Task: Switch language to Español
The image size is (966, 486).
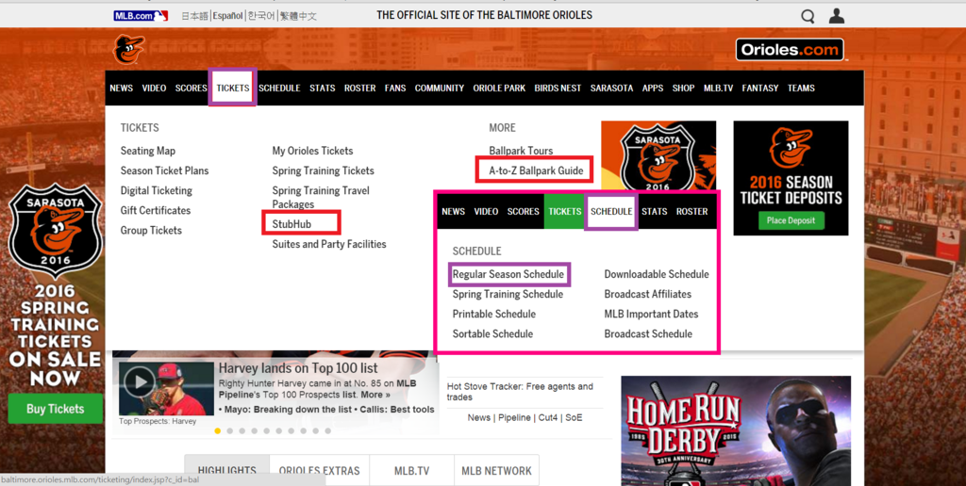Action: coord(228,16)
